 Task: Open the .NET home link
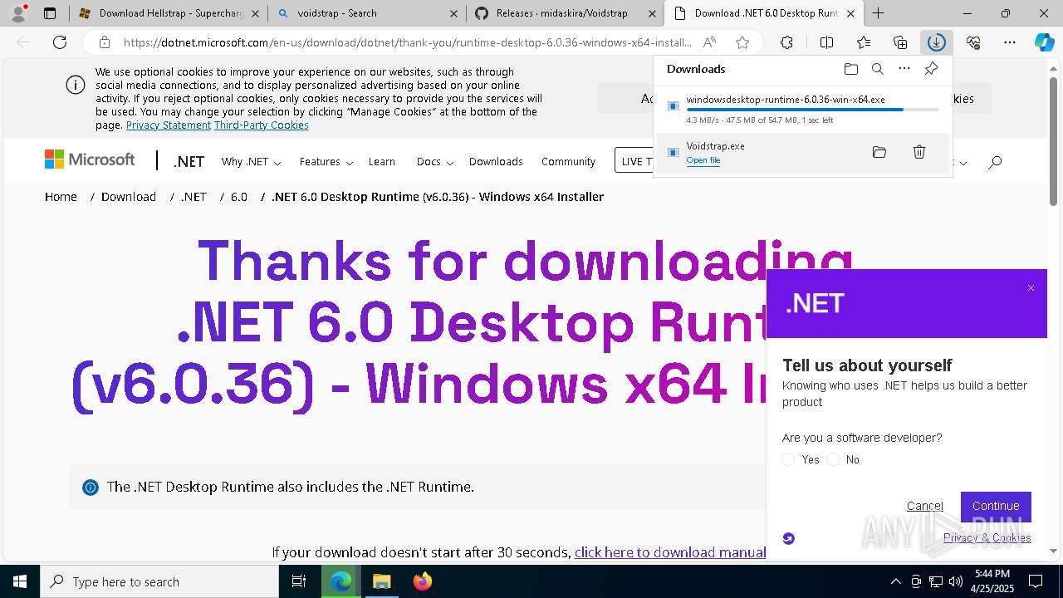(x=189, y=162)
